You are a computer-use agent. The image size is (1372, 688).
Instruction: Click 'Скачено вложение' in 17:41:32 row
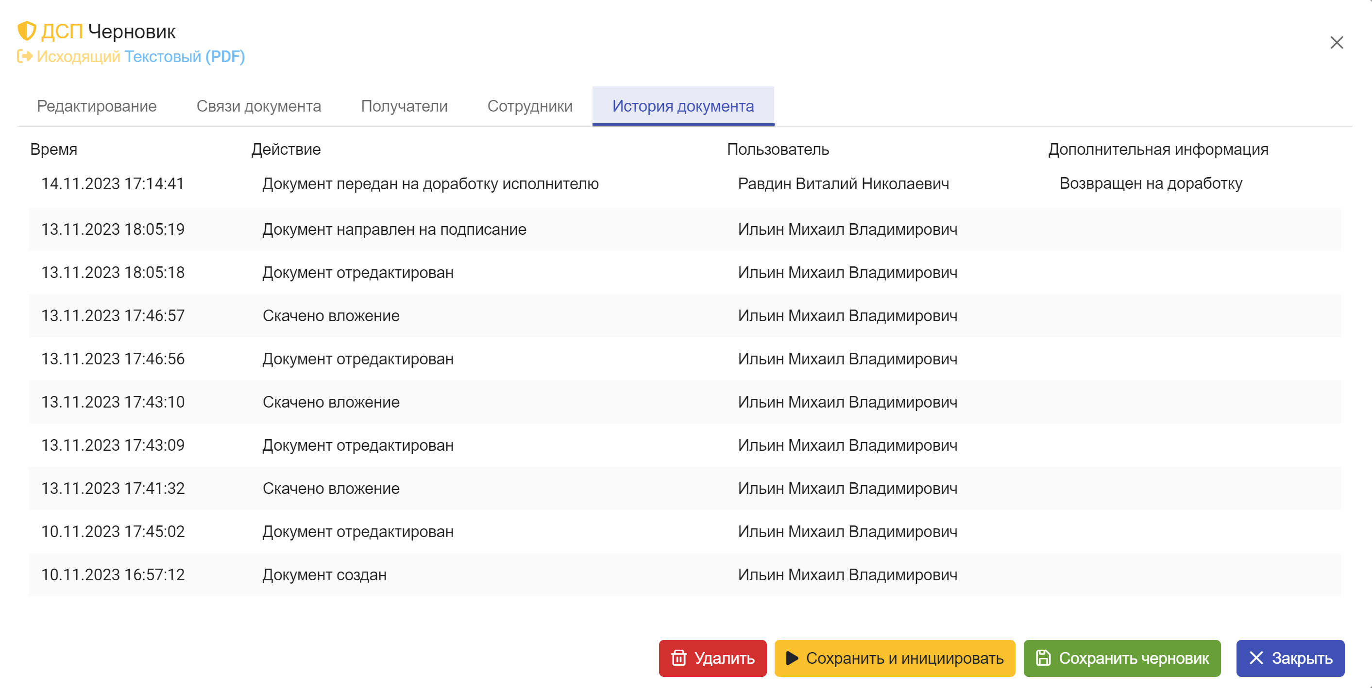click(331, 488)
